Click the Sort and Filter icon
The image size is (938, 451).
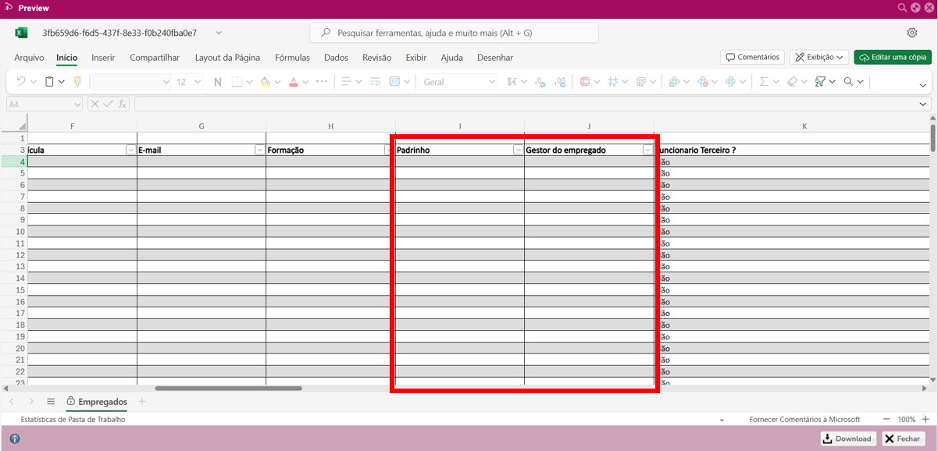coord(820,81)
